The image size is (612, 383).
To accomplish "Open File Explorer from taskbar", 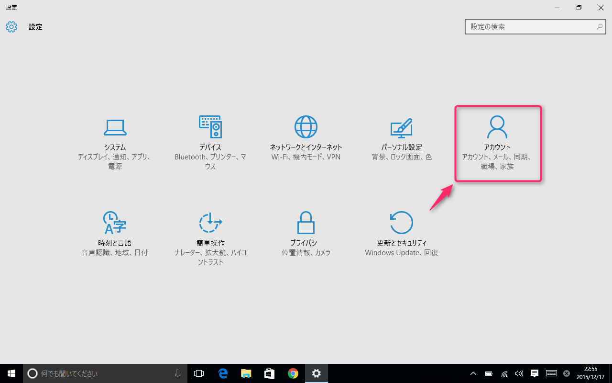I will point(246,373).
